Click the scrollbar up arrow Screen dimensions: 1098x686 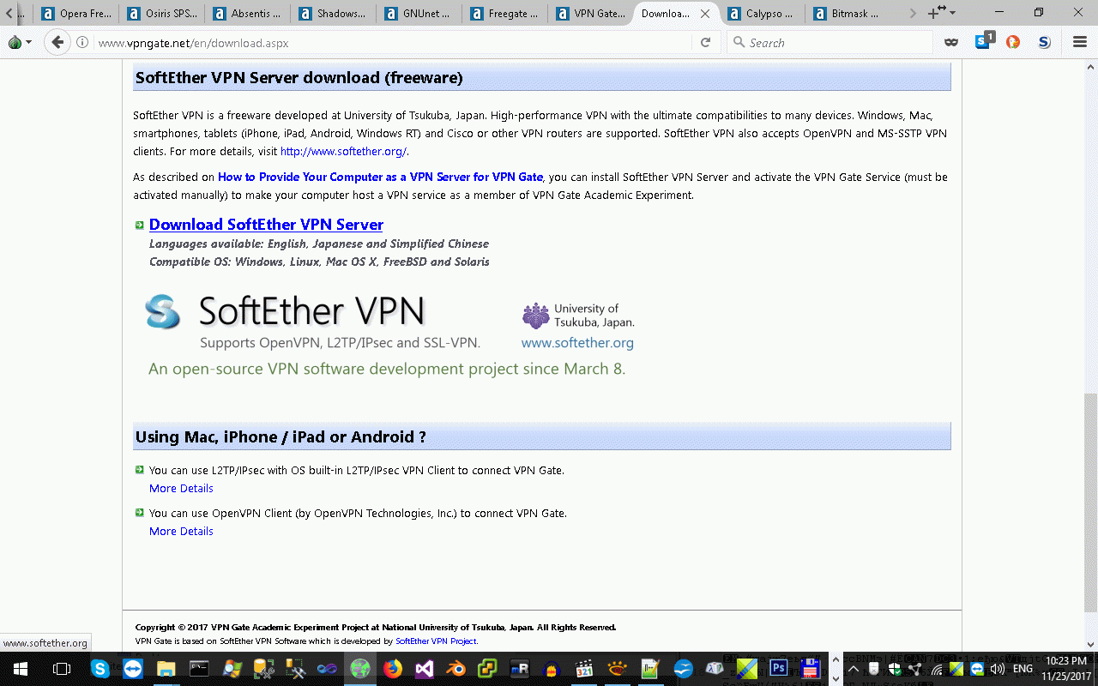click(x=1090, y=67)
